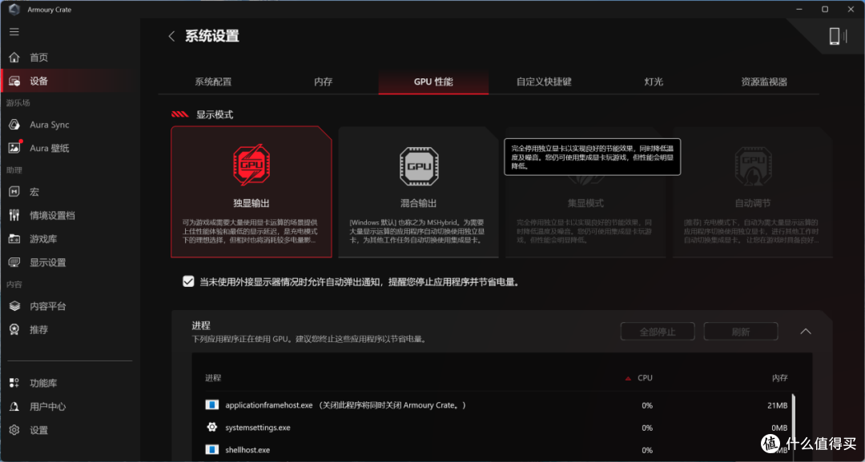Switch to 系统配置 tab
This screenshot has width=865, height=462.
213,82
